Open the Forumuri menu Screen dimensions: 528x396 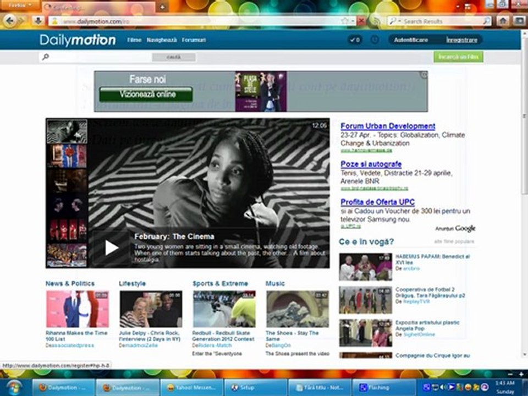tap(194, 40)
